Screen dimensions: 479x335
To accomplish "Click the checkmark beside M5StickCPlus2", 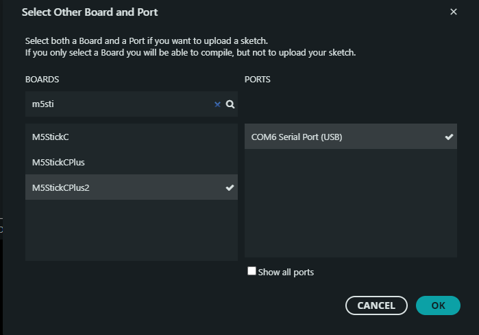I will click(x=230, y=187).
